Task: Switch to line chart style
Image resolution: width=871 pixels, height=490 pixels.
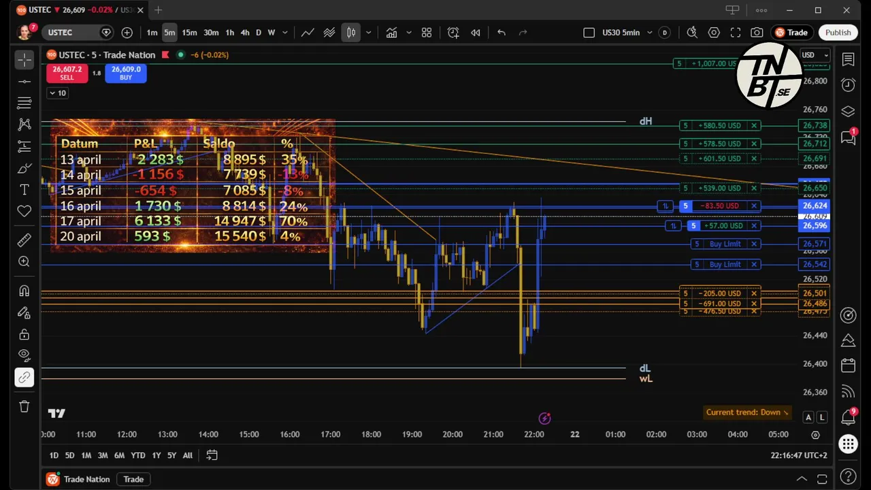Action: [308, 33]
